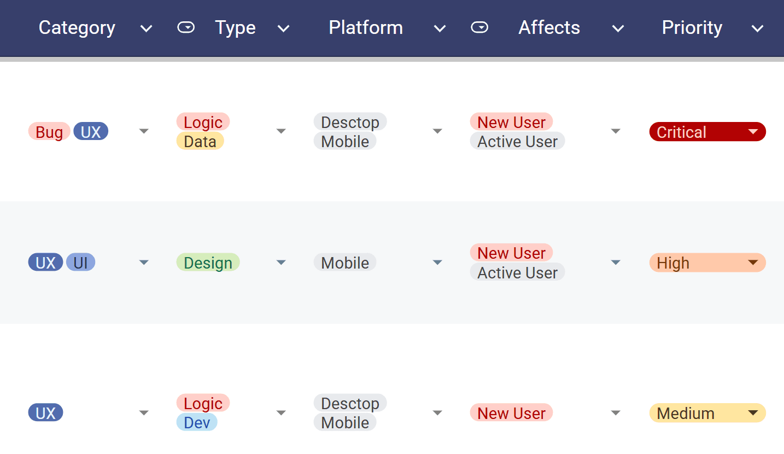The image size is (784, 454).
Task: Open the Platform column header menu chevron
Action: click(440, 29)
